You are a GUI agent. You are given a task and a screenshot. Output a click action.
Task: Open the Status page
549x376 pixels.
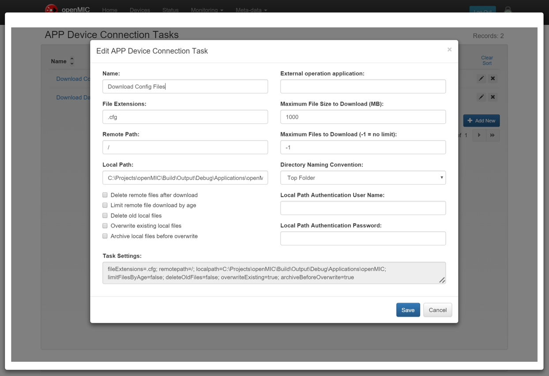point(170,10)
